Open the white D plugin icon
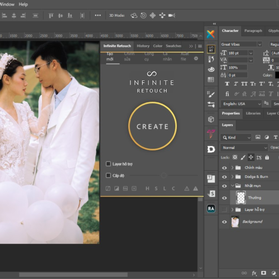This screenshot has width=279, height=279. tap(211, 149)
